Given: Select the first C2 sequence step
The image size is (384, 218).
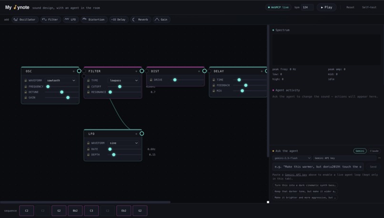Looking at the screenshot, I should [27, 211].
